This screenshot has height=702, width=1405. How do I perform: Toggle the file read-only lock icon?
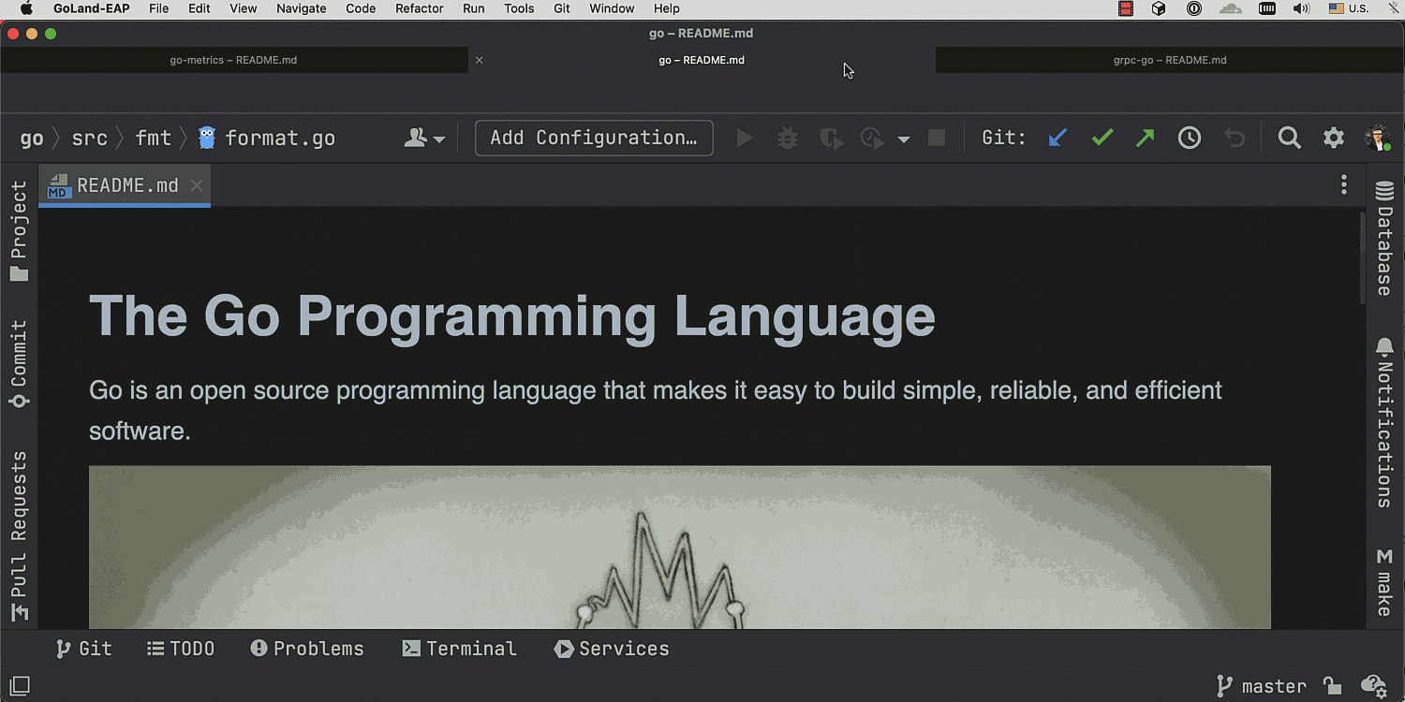[x=1331, y=686]
